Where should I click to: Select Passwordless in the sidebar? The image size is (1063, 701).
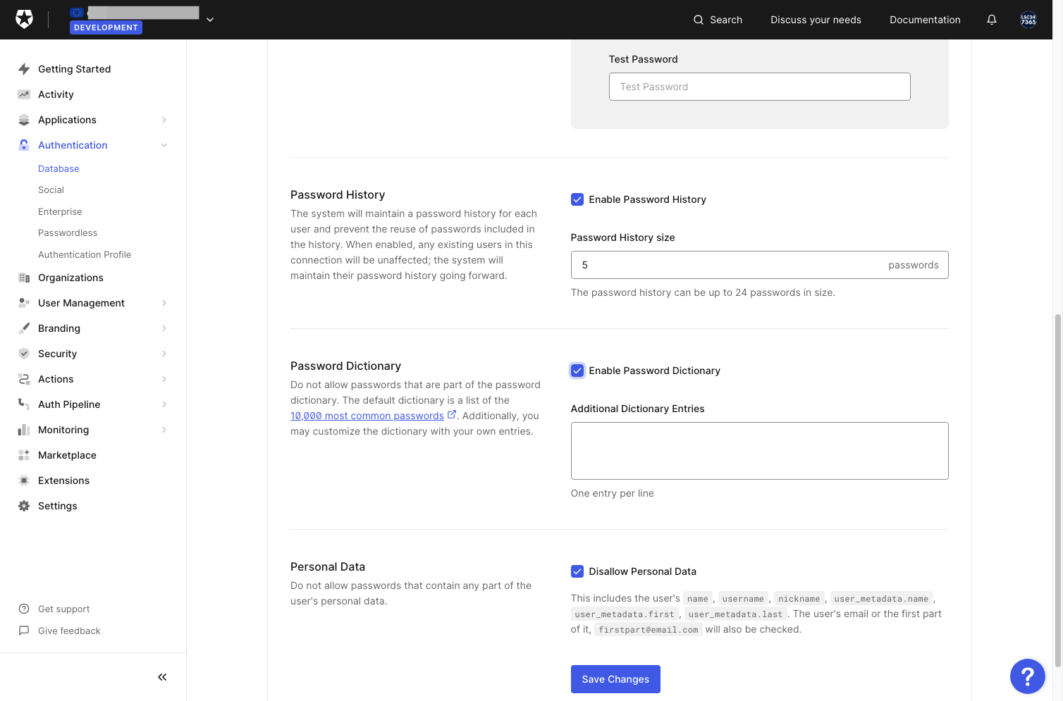(x=68, y=233)
